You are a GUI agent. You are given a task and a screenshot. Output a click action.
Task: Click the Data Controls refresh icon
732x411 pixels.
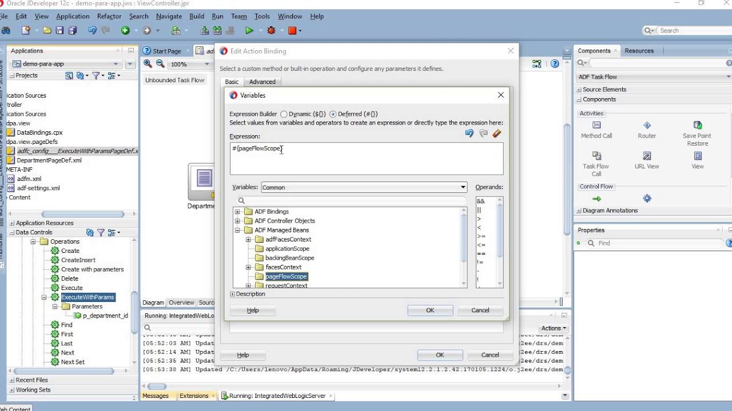tap(90, 232)
